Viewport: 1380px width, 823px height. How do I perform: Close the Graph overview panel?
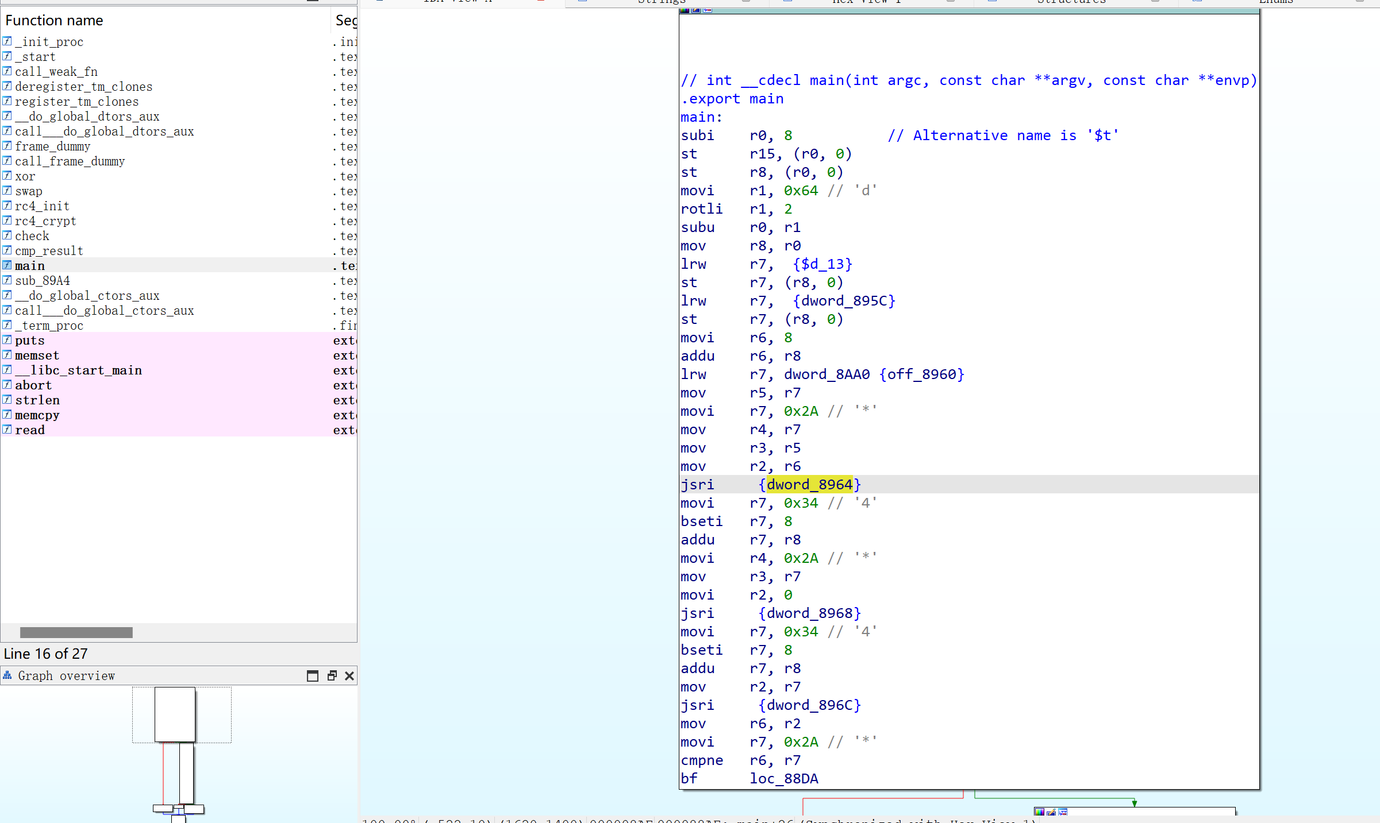(x=349, y=676)
